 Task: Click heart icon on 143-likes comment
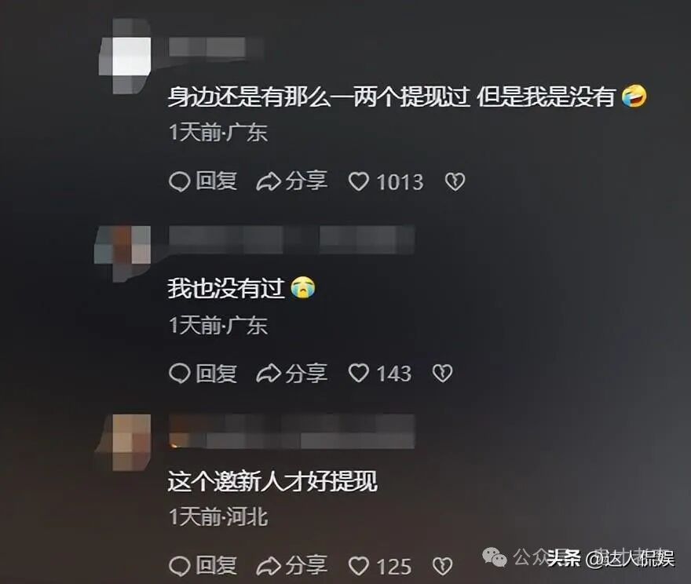click(358, 374)
